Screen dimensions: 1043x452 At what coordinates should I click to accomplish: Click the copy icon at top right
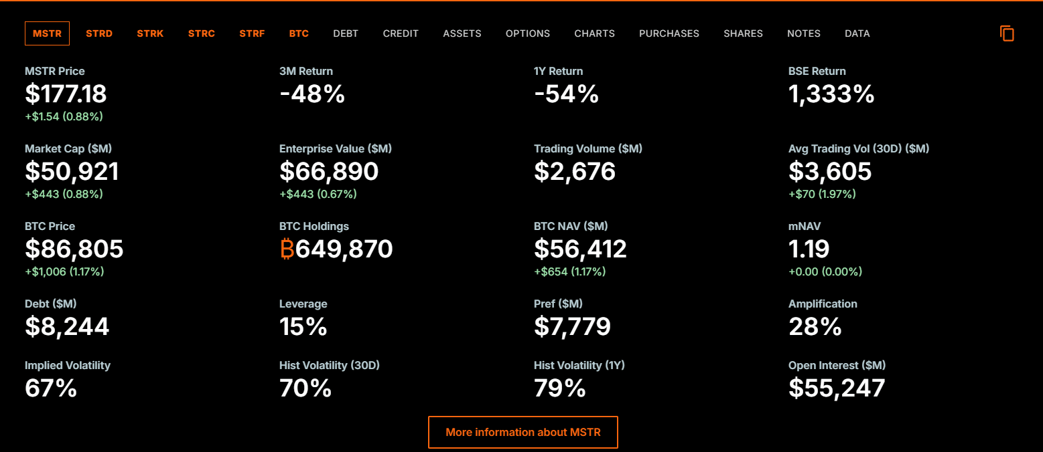click(1007, 33)
